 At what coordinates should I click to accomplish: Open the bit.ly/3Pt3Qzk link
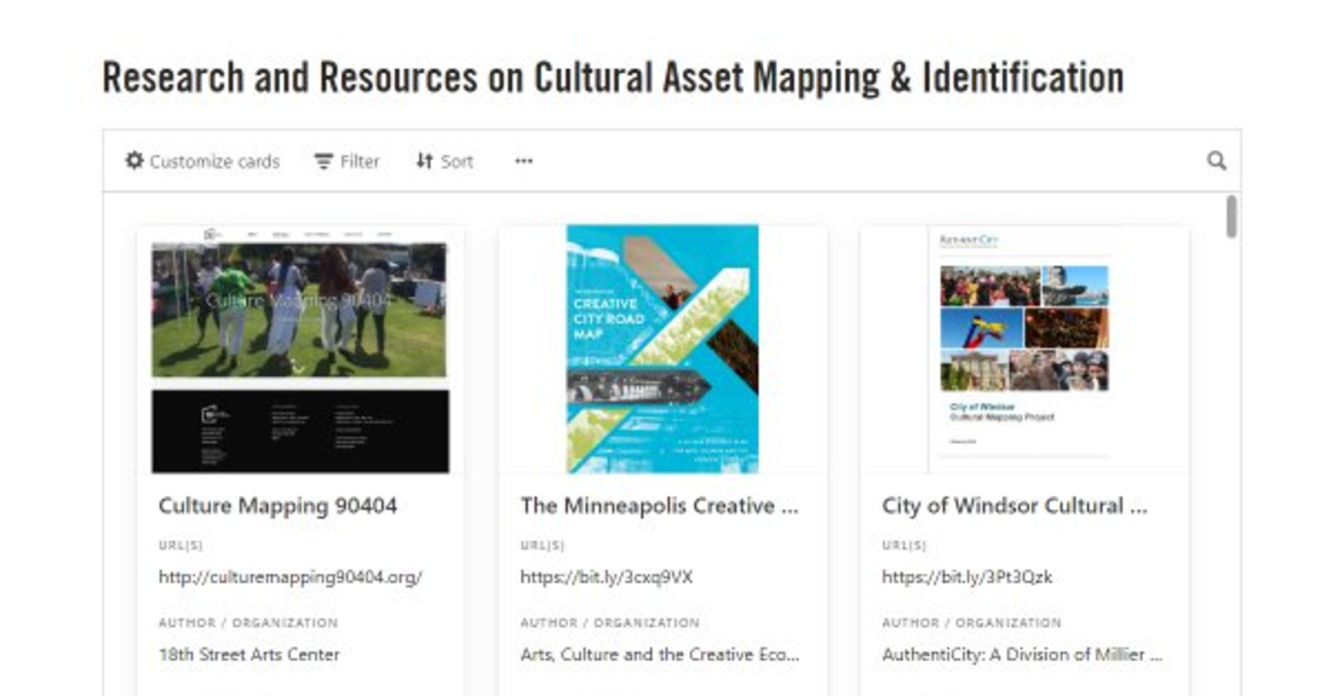pyautogui.click(x=967, y=577)
